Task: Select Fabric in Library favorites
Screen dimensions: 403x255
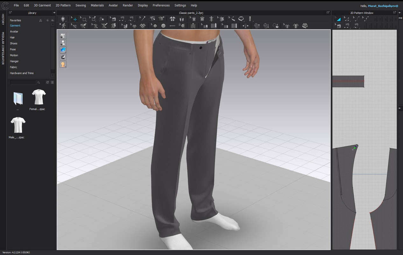Action: tap(13, 67)
